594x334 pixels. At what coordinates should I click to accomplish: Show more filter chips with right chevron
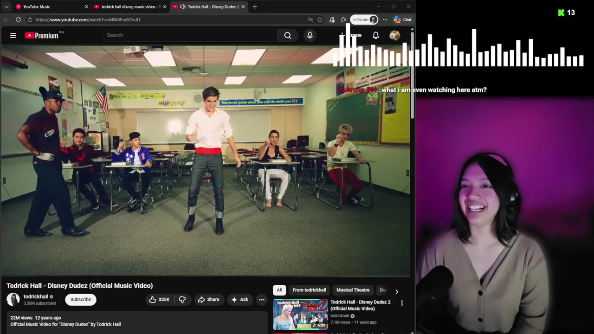pos(396,291)
